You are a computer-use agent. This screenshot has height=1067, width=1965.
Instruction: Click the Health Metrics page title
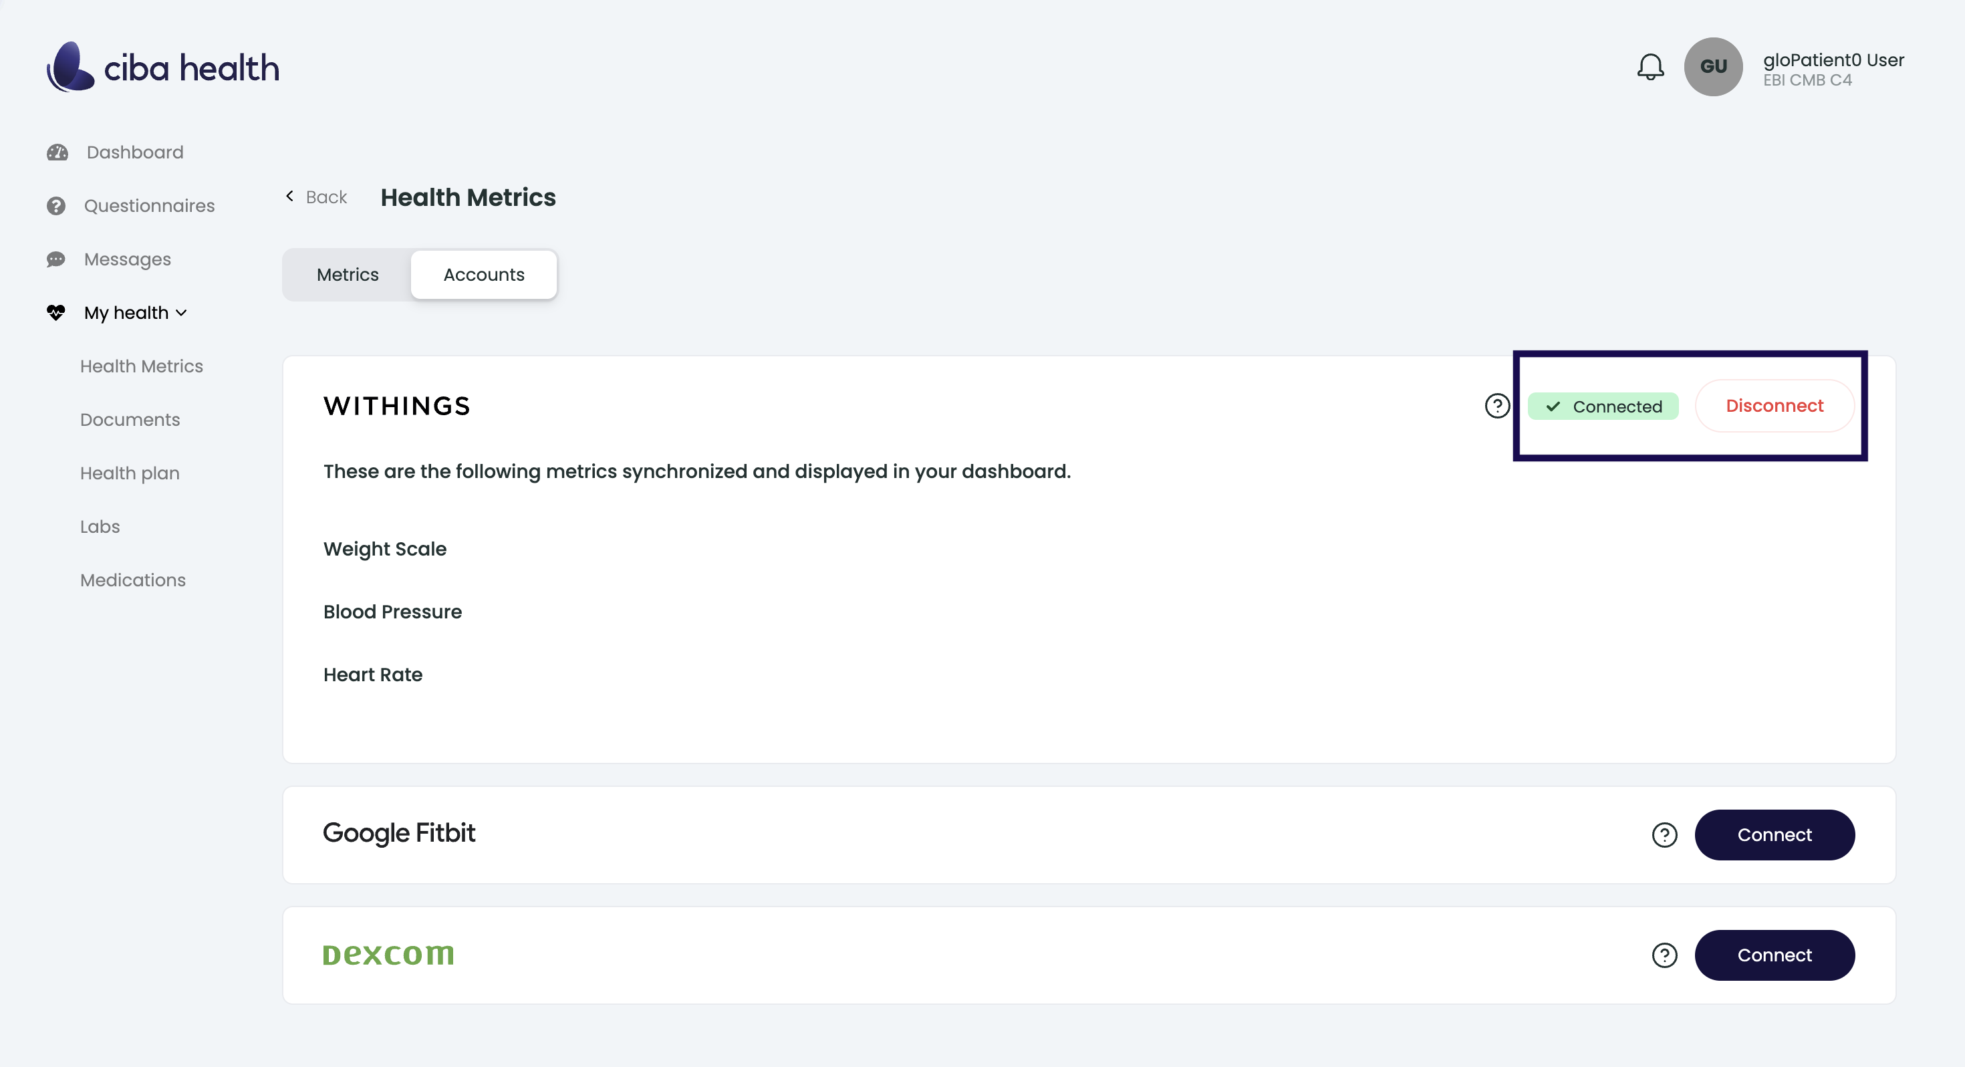click(x=469, y=197)
